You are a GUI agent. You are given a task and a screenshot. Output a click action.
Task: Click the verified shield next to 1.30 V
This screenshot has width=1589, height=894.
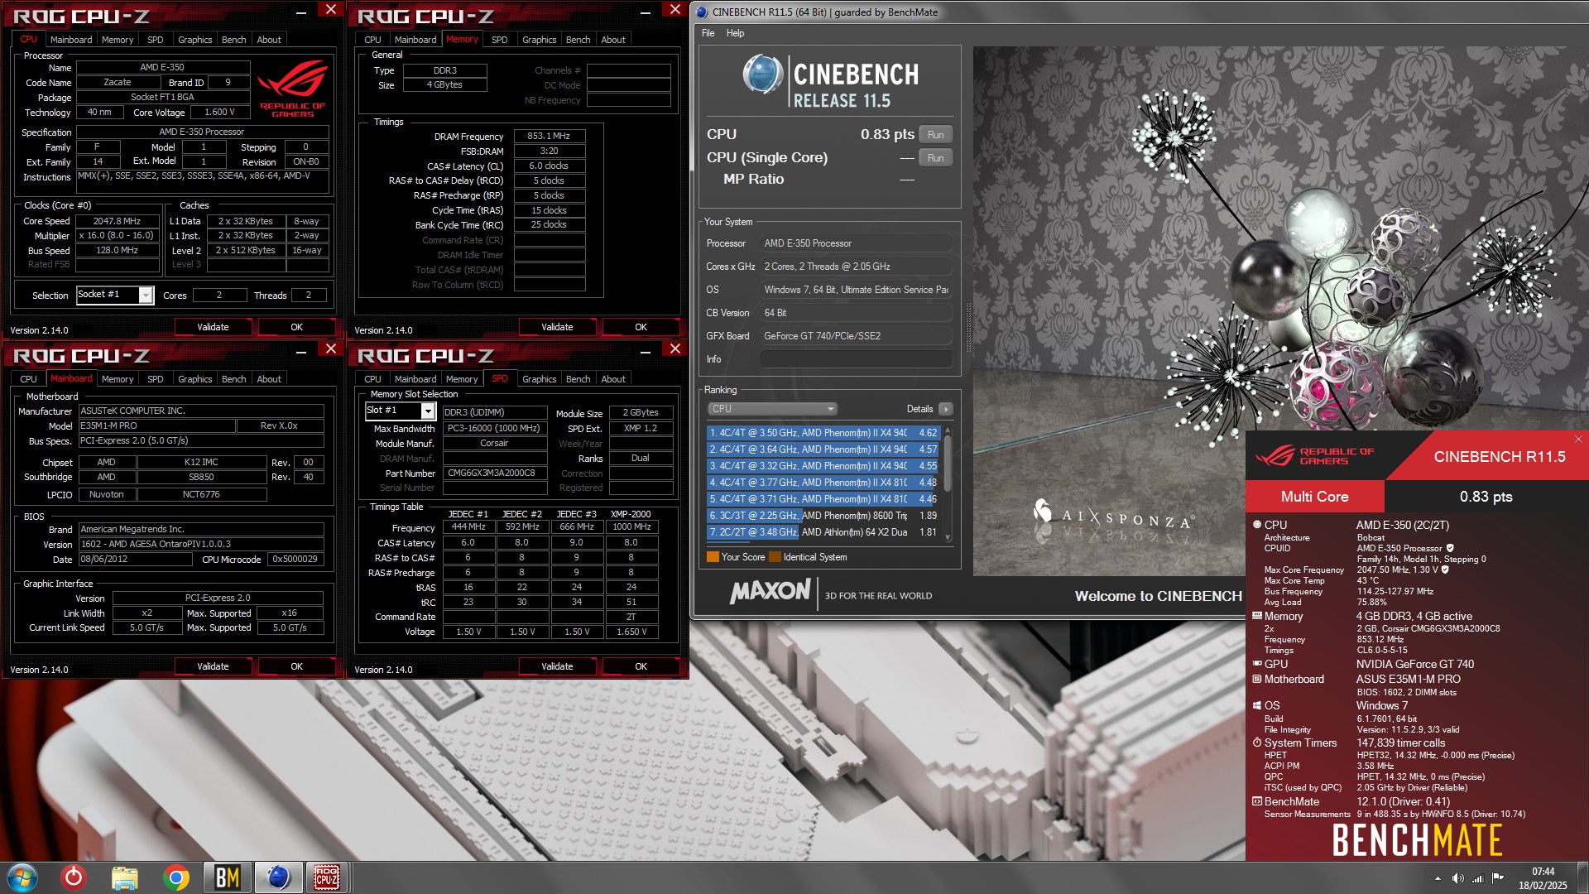(x=1445, y=570)
